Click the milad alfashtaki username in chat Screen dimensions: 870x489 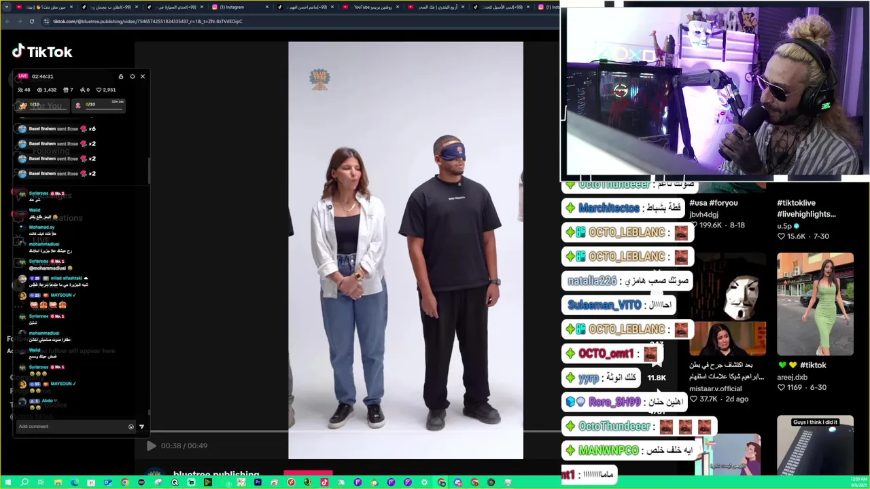[x=67, y=278]
